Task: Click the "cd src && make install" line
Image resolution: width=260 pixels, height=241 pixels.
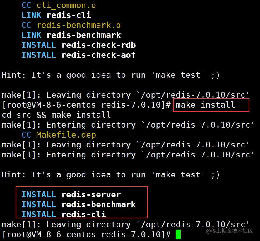Action: point(56,115)
